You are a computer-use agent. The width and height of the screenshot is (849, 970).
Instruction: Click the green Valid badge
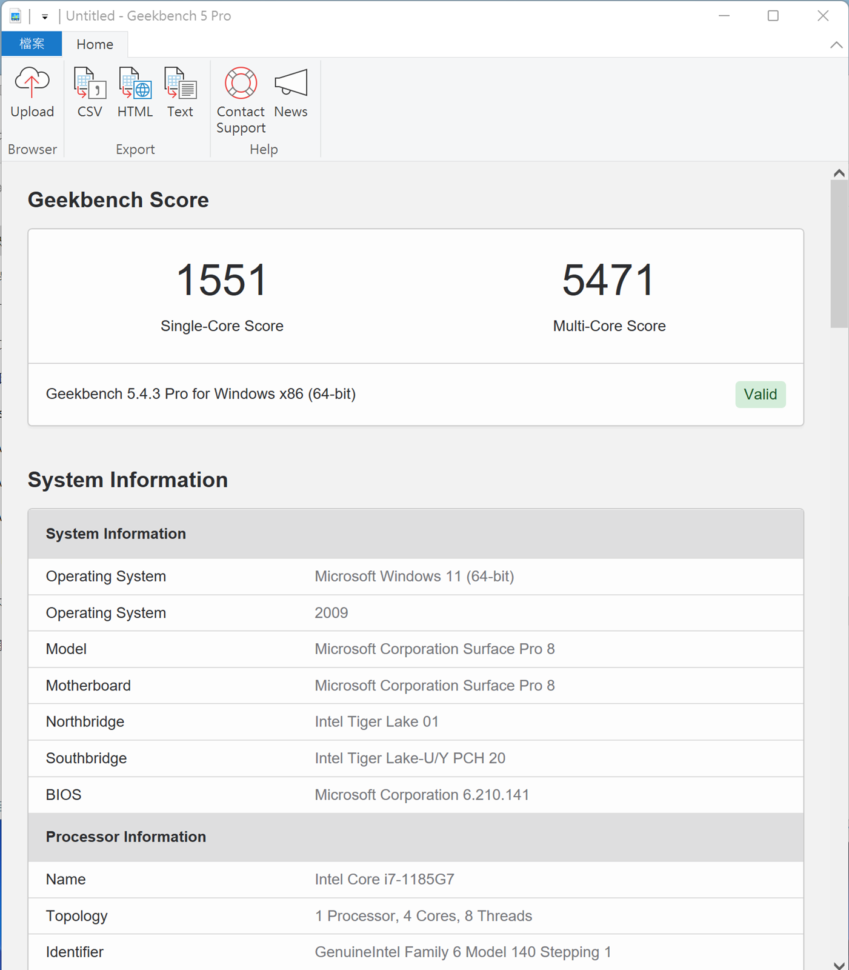(x=760, y=395)
